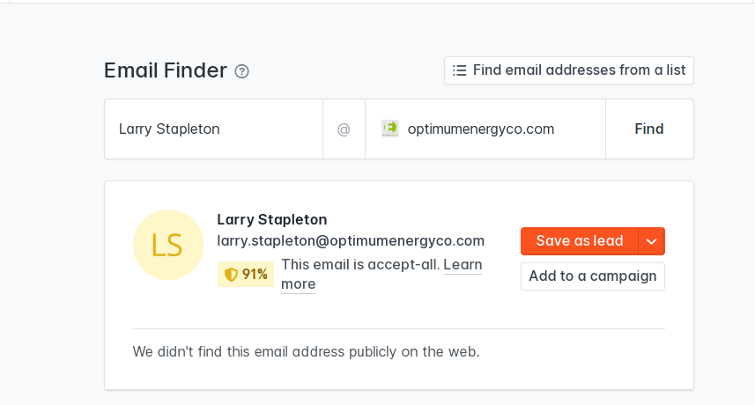Click the bold Larry Stapleton result name

[272, 219]
